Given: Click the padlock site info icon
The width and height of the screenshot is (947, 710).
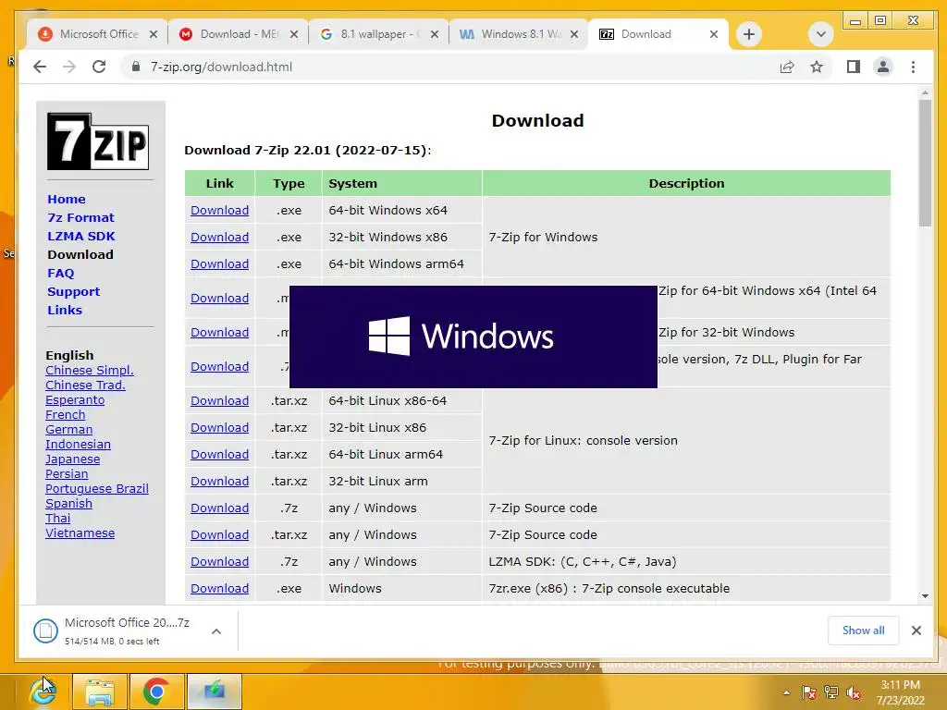Looking at the screenshot, I should (136, 67).
